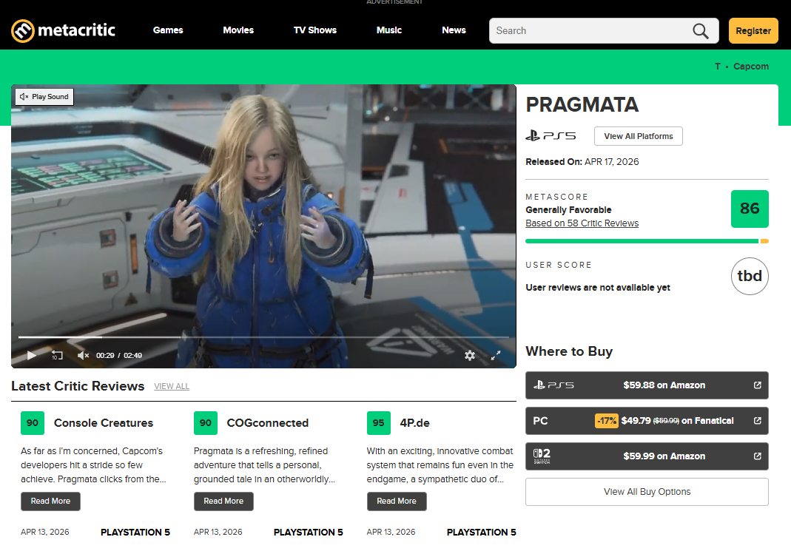This screenshot has width=791, height=554.
Task: Open the PS5 Amazon external link icon
Action: [757, 385]
